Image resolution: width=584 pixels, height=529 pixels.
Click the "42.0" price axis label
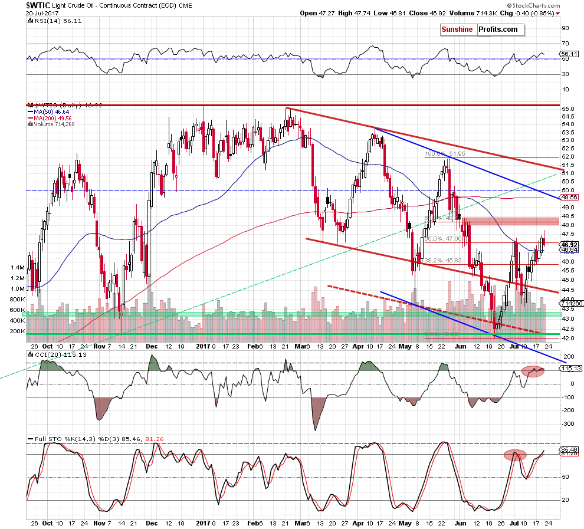pos(568,339)
